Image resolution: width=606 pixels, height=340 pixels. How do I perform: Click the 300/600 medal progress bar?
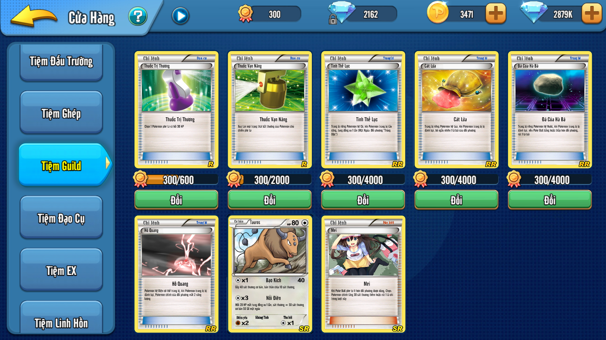[x=176, y=179]
